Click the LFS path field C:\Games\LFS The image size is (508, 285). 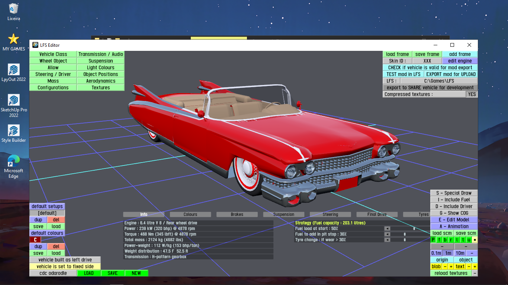coord(439,81)
